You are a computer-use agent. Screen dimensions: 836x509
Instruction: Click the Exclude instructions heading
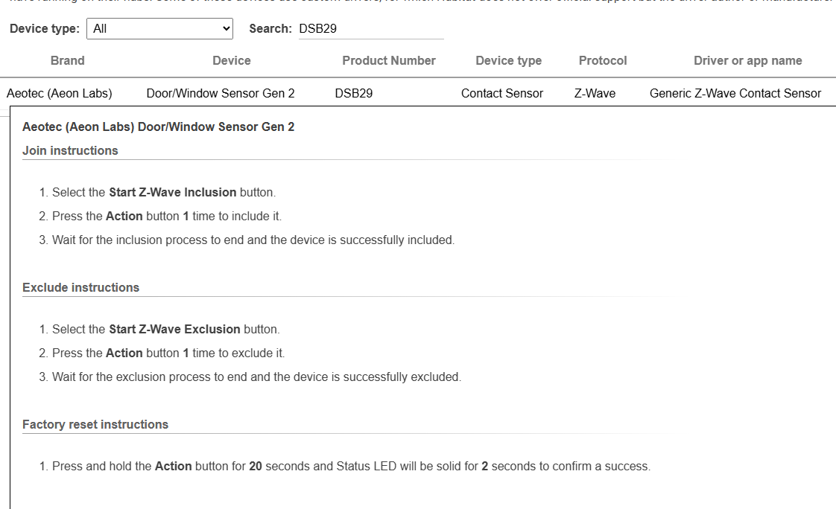tap(80, 288)
